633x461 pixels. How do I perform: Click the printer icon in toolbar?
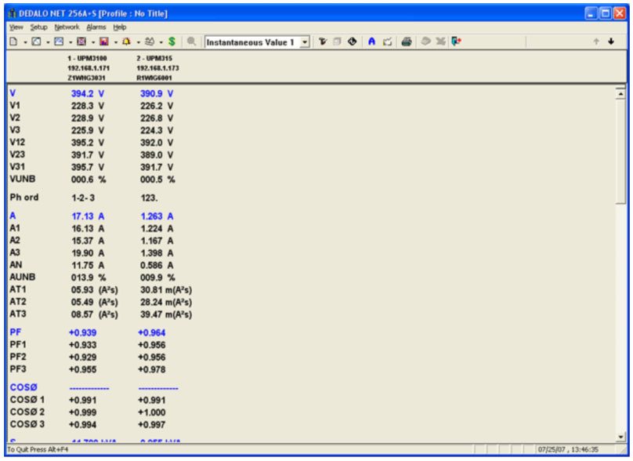click(x=406, y=42)
